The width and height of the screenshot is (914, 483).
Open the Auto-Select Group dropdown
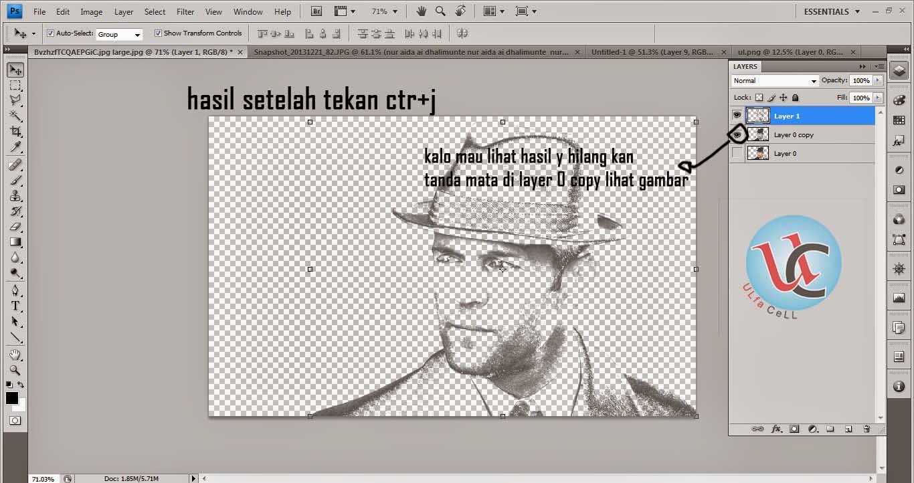(x=119, y=34)
